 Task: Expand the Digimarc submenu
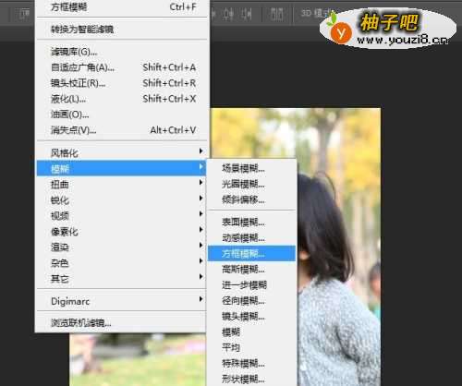(121, 301)
